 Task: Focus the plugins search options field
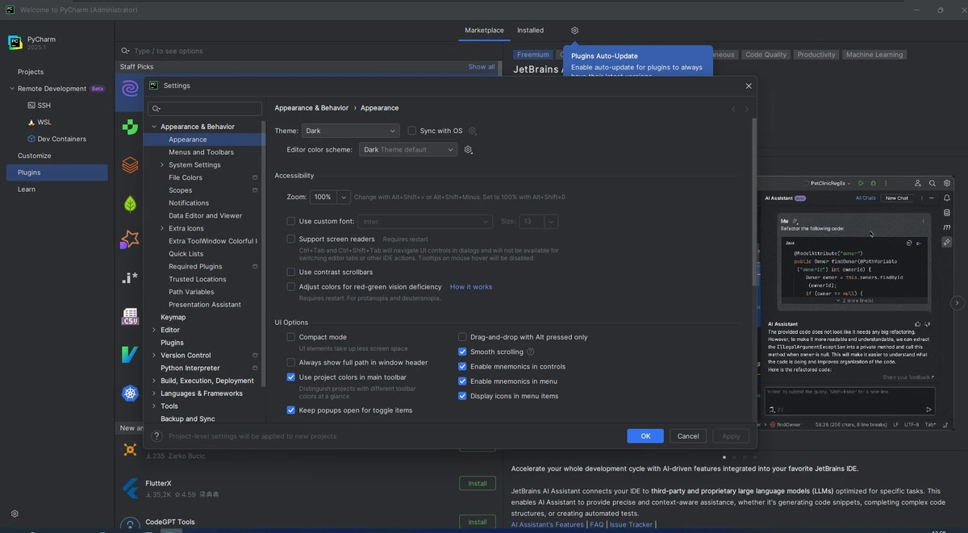click(x=311, y=51)
